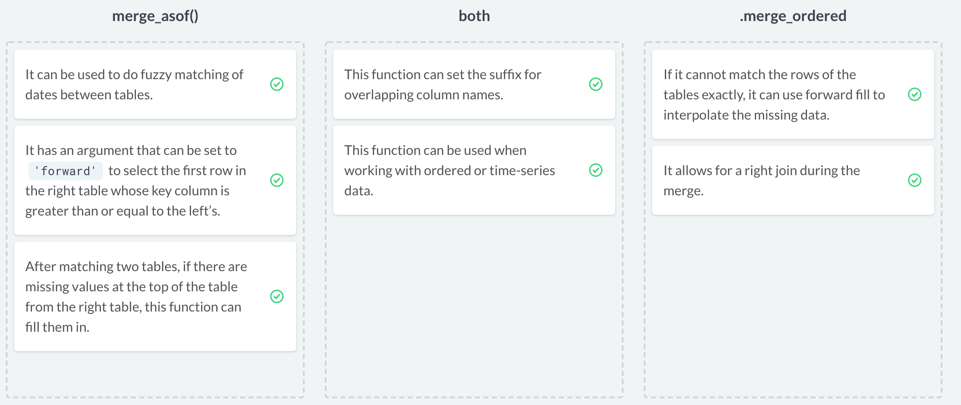The height and width of the screenshot is (405, 961).
Task: Click checkmark next to right join card
Action: point(914,180)
